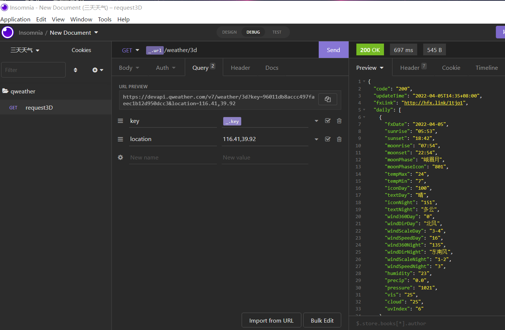The height and width of the screenshot is (330, 505).
Task: Collapse the daily array at line 5
Action: (364, 110)
